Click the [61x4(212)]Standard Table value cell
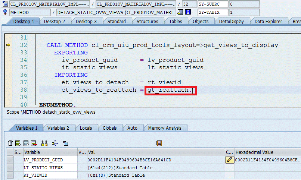This screenshot has height=180, width=301. click(156, 168)
